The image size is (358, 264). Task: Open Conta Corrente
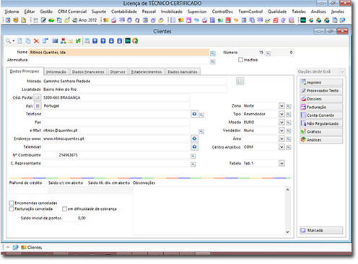pyautogui.click(x=321, y=115)
